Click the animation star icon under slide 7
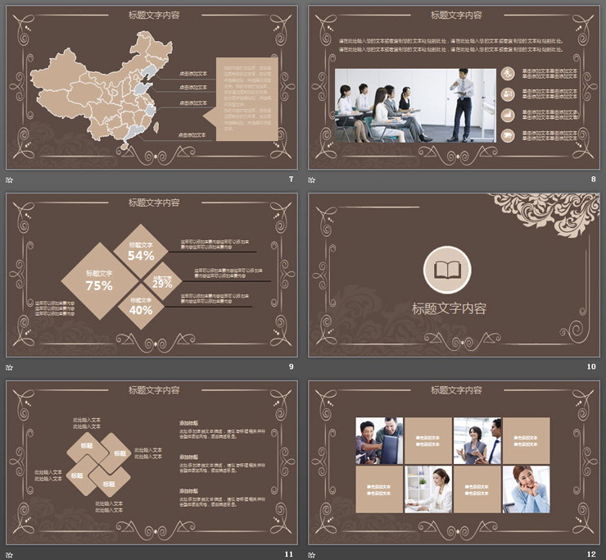This screenshot has height=560, width=606. point(10,180)
